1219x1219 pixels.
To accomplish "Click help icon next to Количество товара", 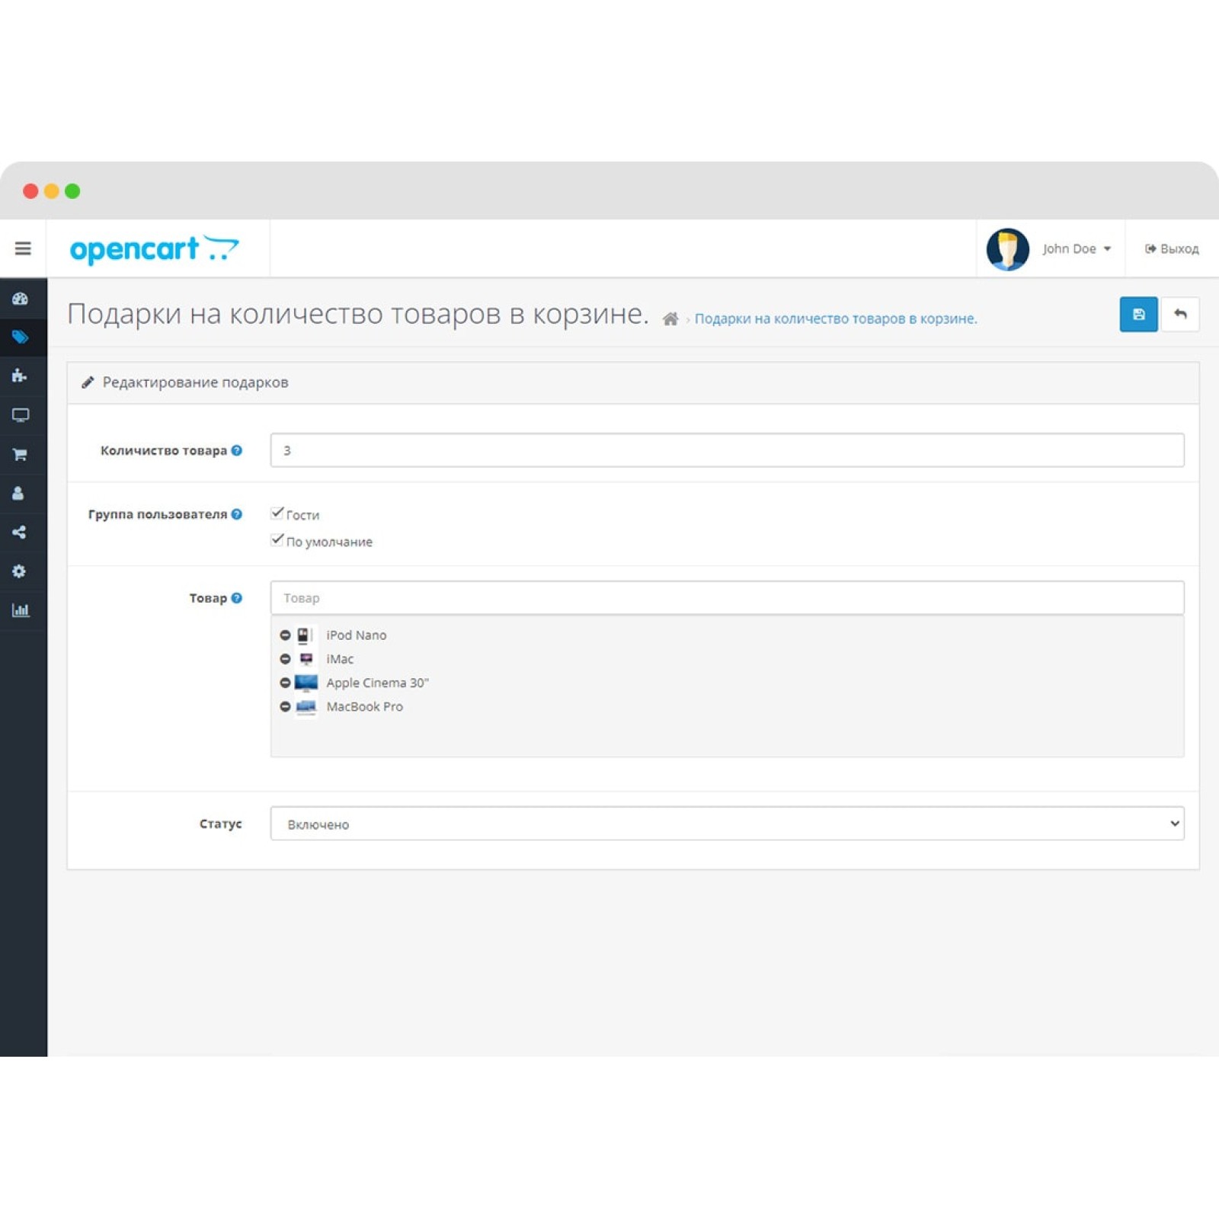I will tap(237, 450).
